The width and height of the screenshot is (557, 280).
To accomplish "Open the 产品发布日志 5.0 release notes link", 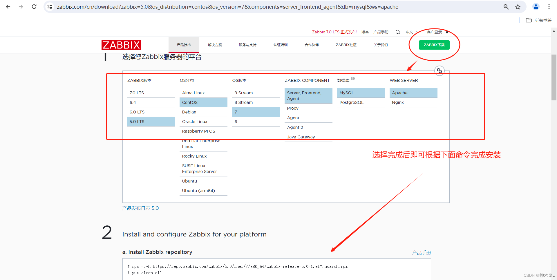I will (x=140, y=208).
